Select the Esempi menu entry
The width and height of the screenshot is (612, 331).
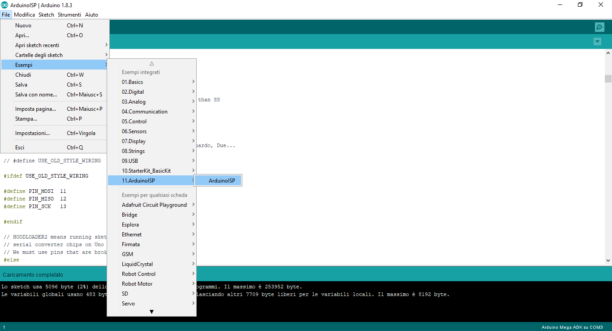pos(55,65)
